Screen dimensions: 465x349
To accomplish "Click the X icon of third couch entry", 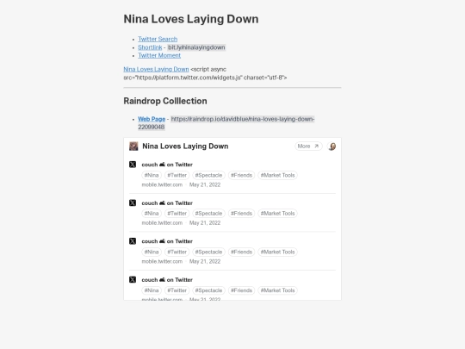I will [x=133, y=241].
